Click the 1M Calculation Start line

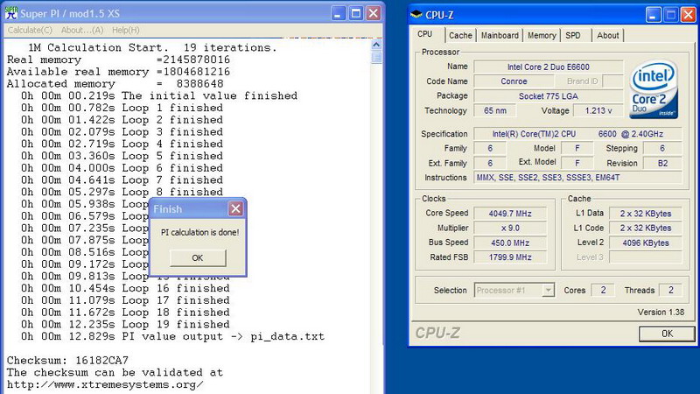(x=152, y=47)
